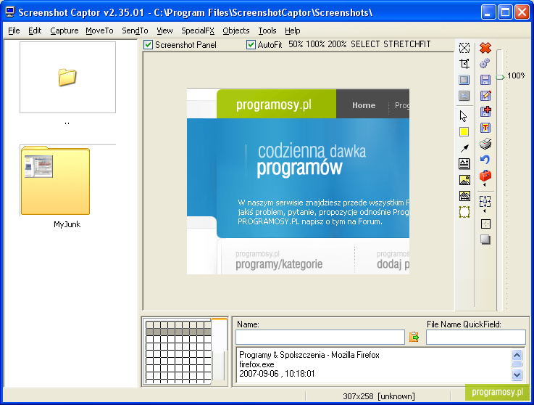Click the '2007-09-06 , 10:18:01' date line
The width and height of the screenshot is (534, 405).
(x=277, y=374)
